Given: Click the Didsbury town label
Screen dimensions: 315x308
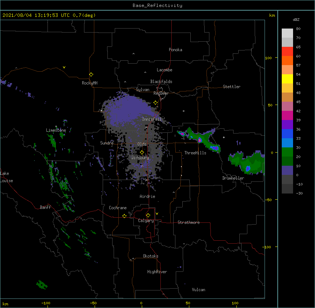Looking at the screenshot, I should pos(140,158).
